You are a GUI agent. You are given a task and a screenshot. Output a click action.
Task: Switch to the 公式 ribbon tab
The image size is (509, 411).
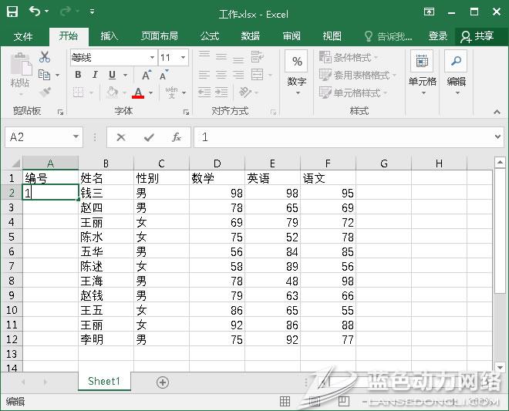(209, 36)
